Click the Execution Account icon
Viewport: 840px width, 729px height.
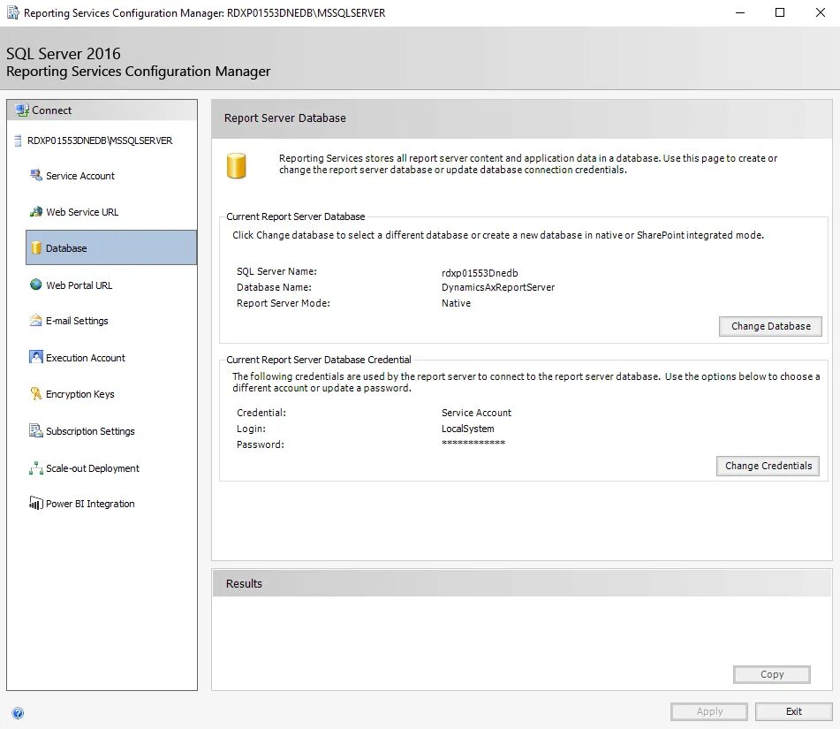(36, 357)
